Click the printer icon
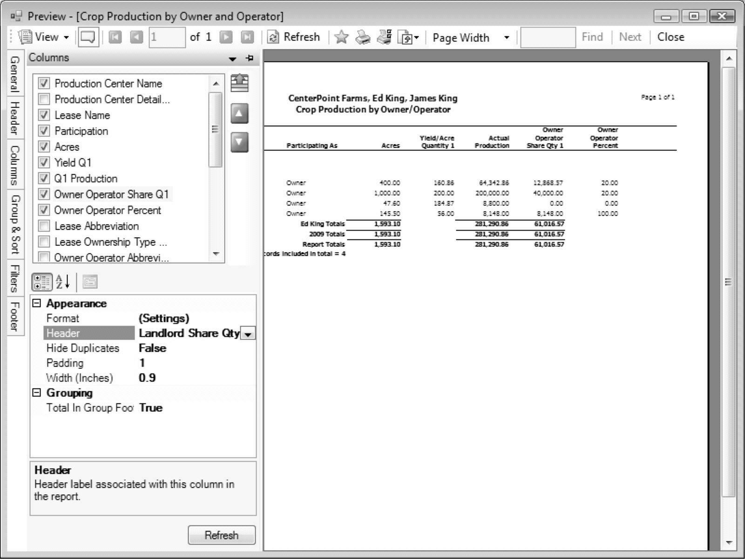 363,37
